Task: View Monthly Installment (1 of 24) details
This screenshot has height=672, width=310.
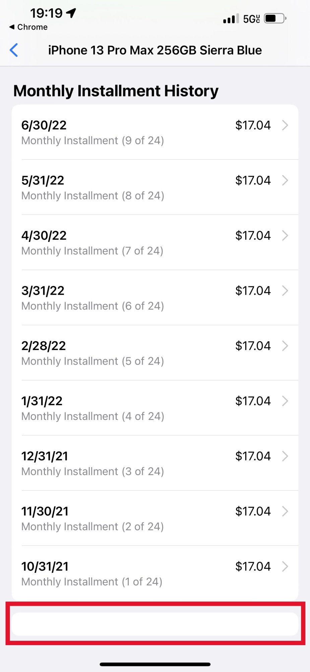Action: tap(155, 573)
